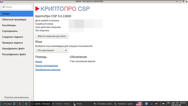Click the Показать расширенные button
Image resolution: width=188 pixels, height=106 pixels.
[x=17, y=97]
